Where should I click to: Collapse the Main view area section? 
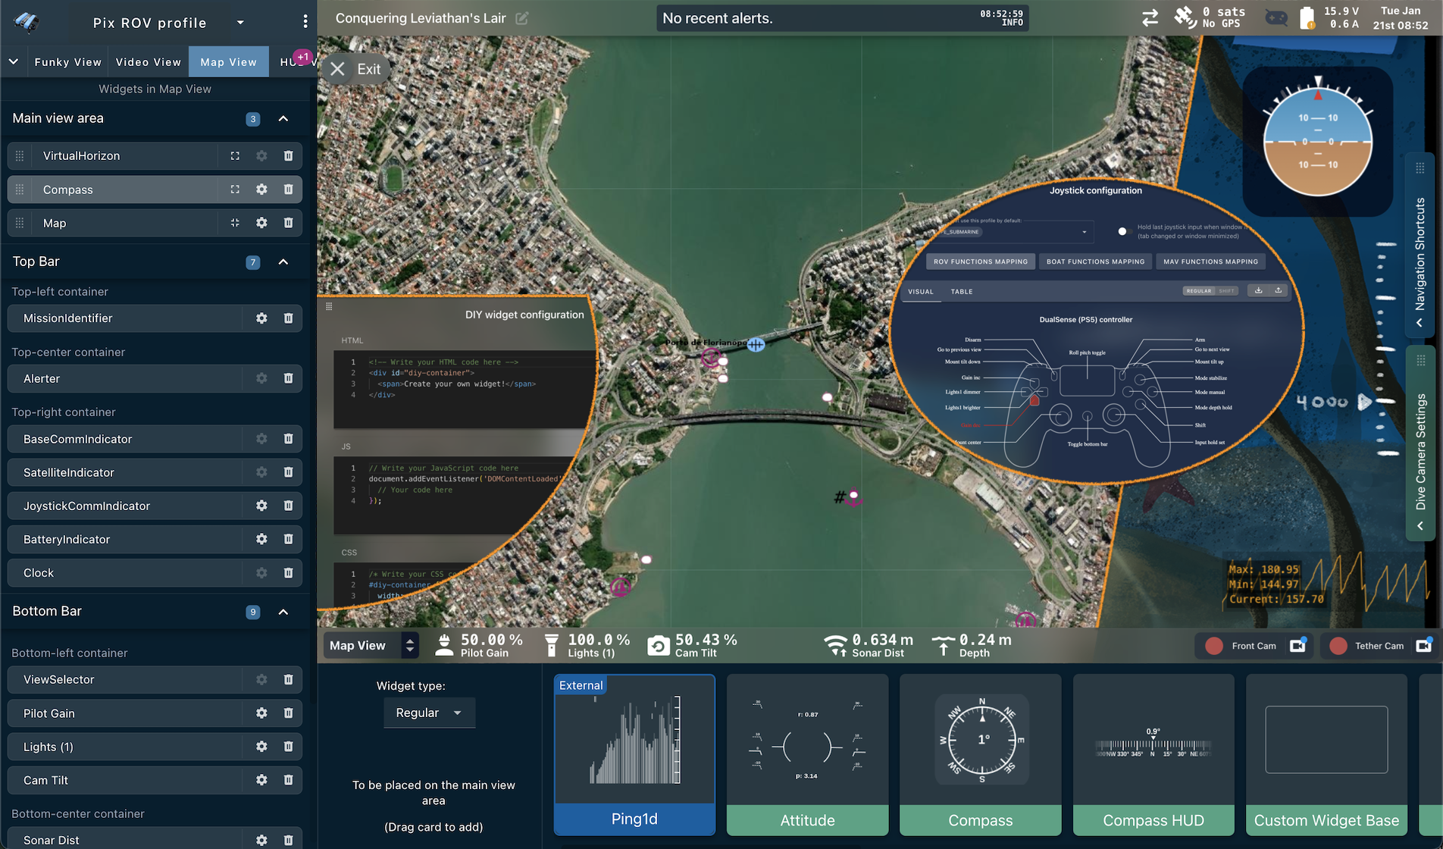point(283,119)
